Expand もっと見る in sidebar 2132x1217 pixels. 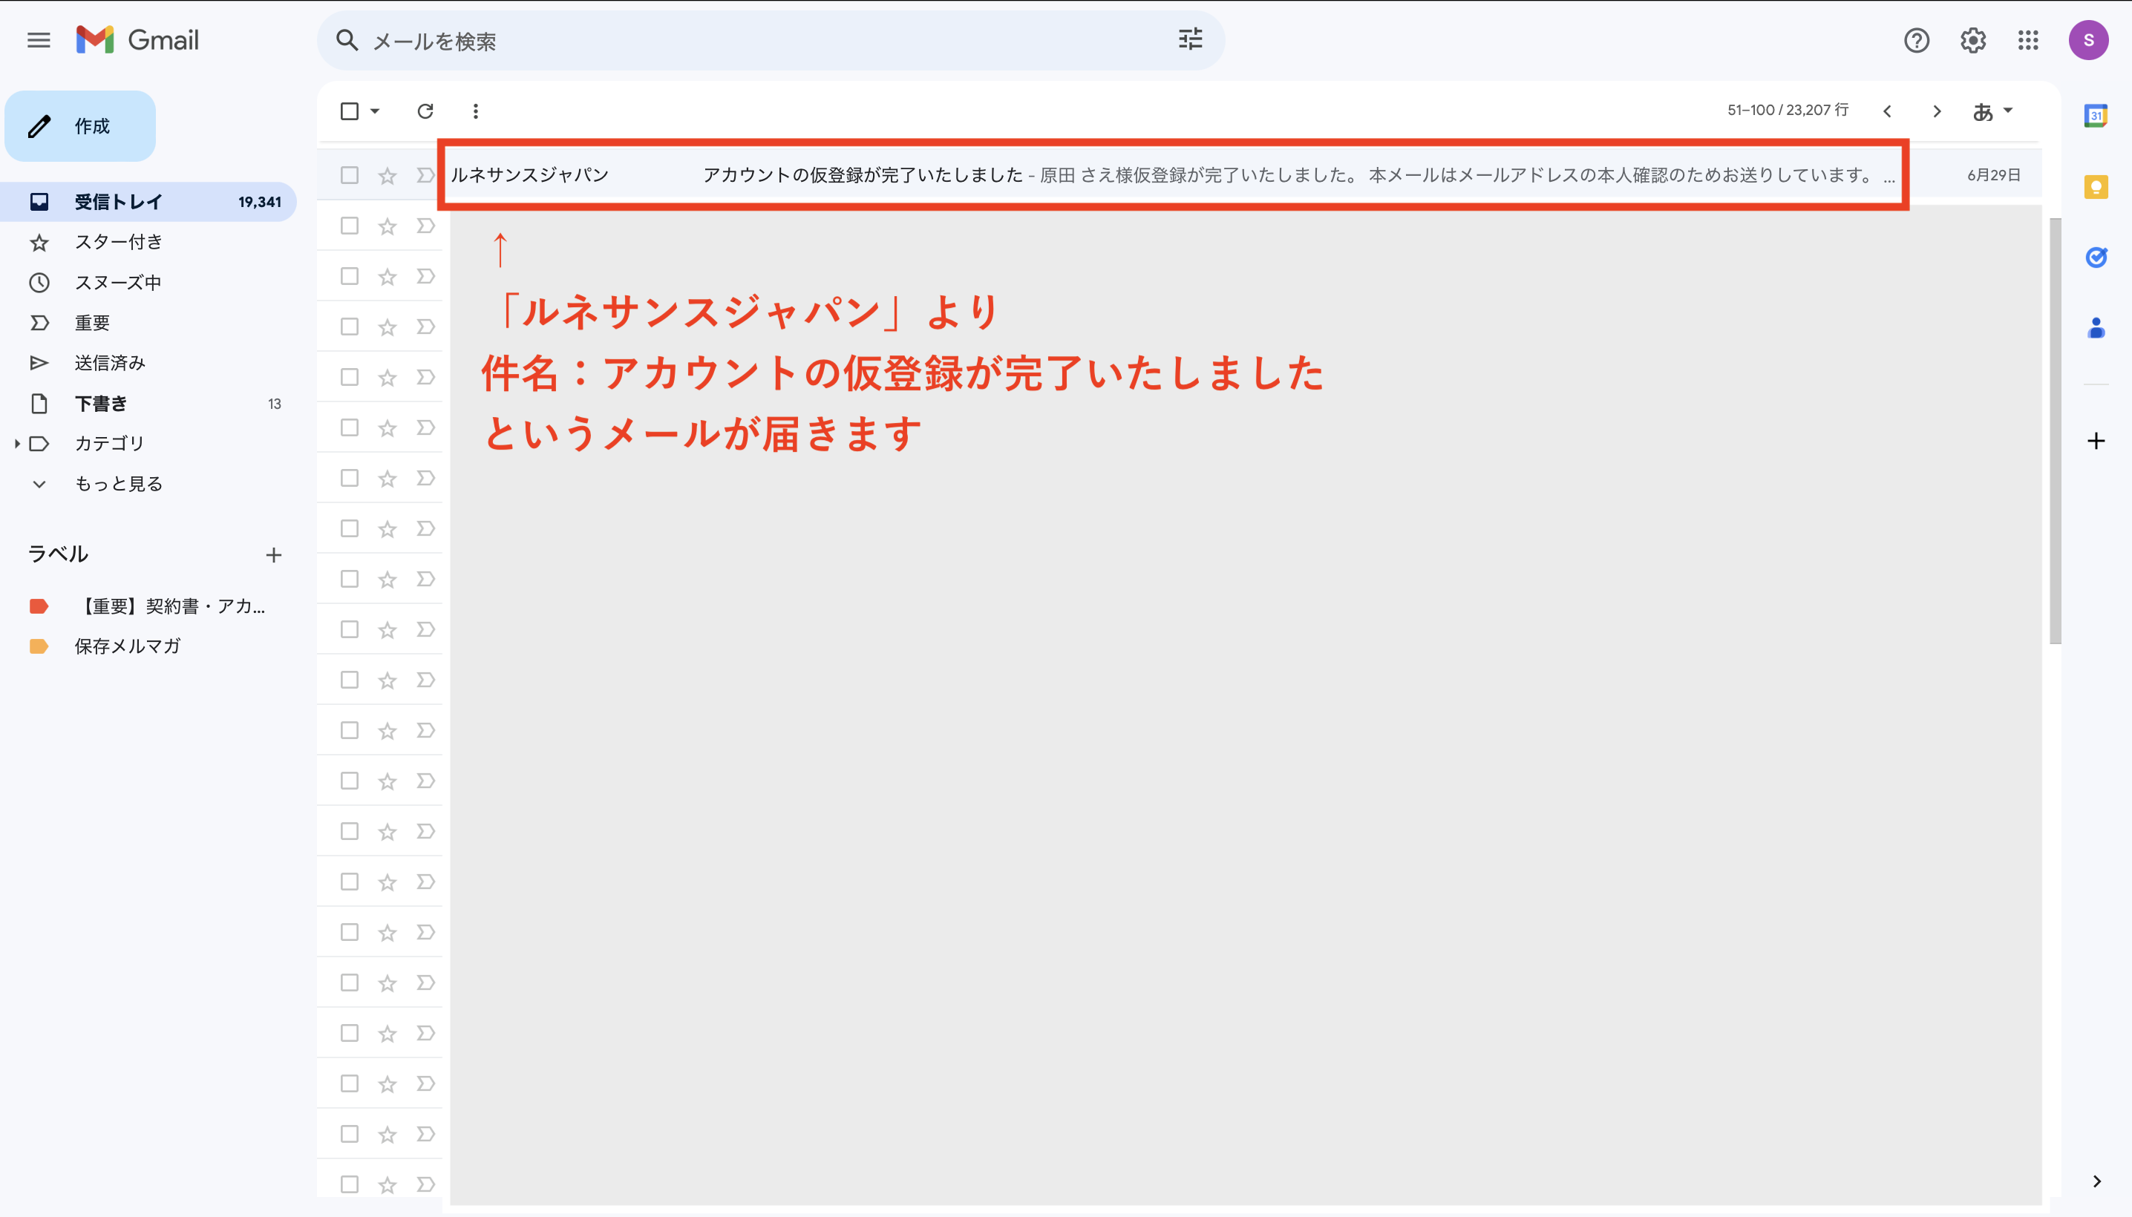coord(117,484)
